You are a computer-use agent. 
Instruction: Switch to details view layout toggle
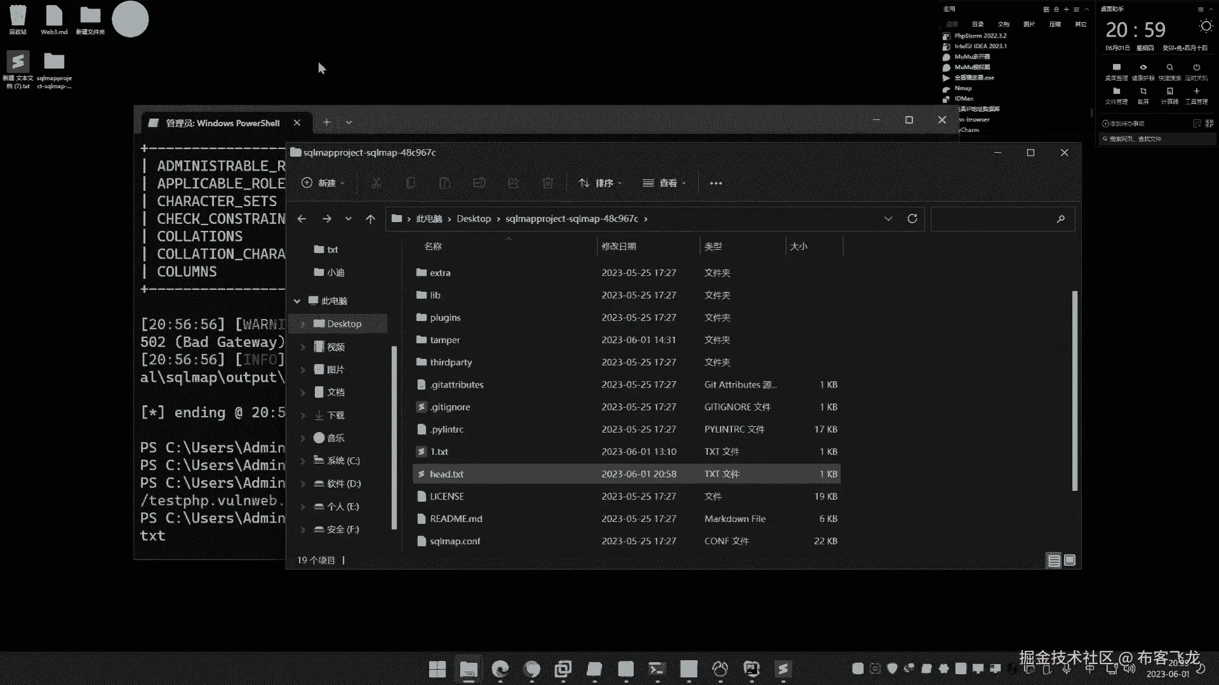[x=1053, y=561]
